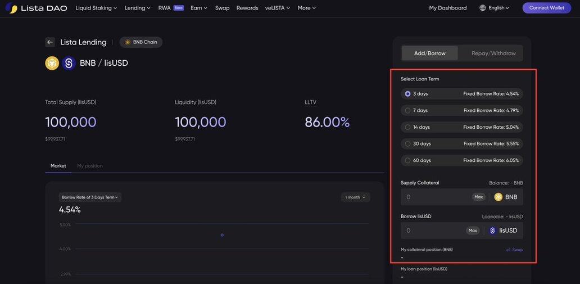This screenshot has height=284, width=580.
Task: Click the lisUSD token icon near the pair title
Action: coord(69,63)
